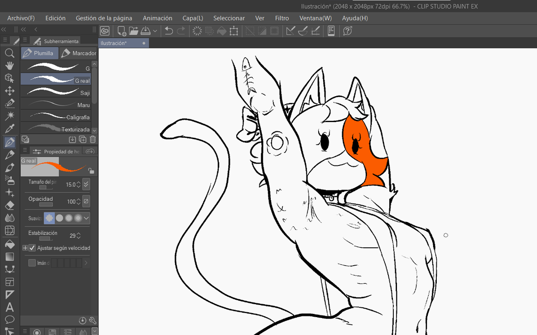Viewport: 537px width, 335px height.
Task: Open the Edición menu
Action: tap(55, 18)
